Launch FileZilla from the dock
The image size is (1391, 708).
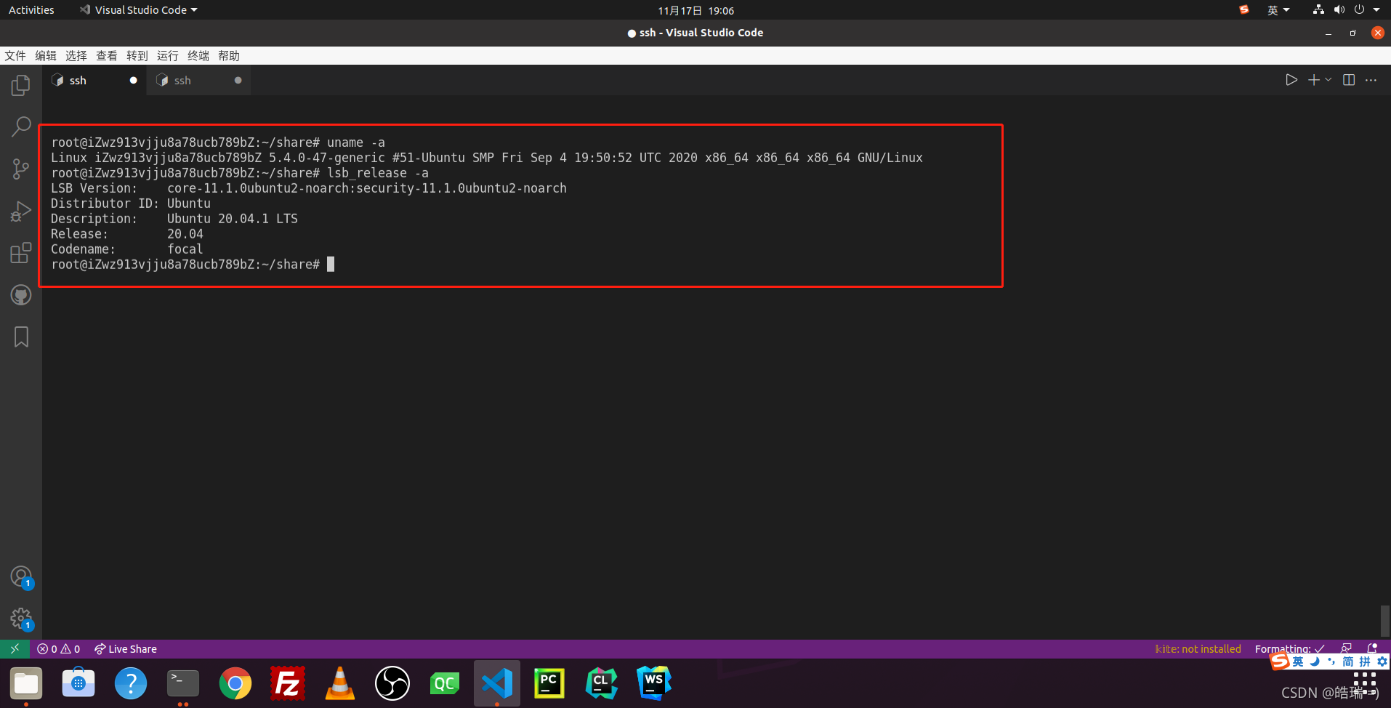coord(288,683)
